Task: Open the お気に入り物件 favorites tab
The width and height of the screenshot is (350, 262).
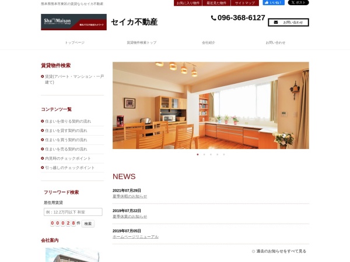Action: tap(188, 3)
